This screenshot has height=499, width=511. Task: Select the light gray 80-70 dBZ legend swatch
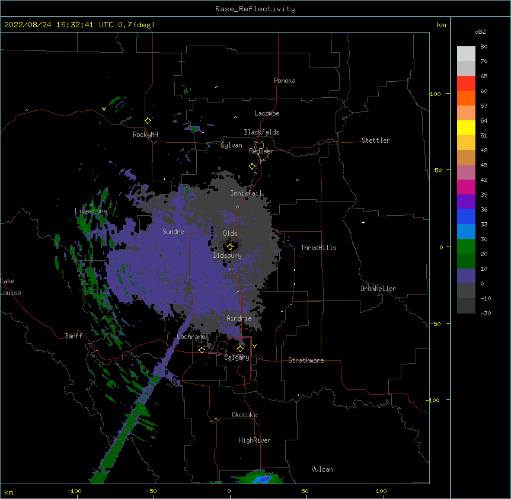tap(466, 53)
